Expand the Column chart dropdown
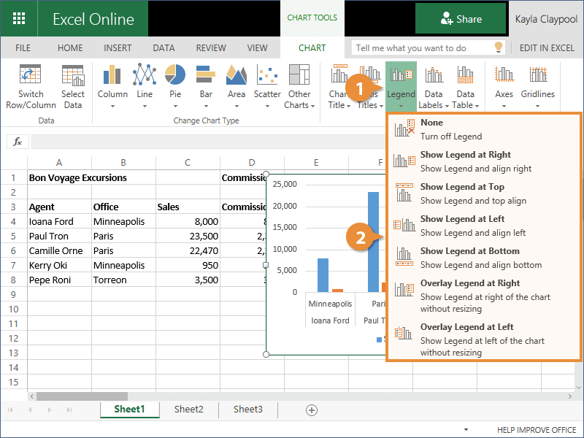 click(112, 105)
